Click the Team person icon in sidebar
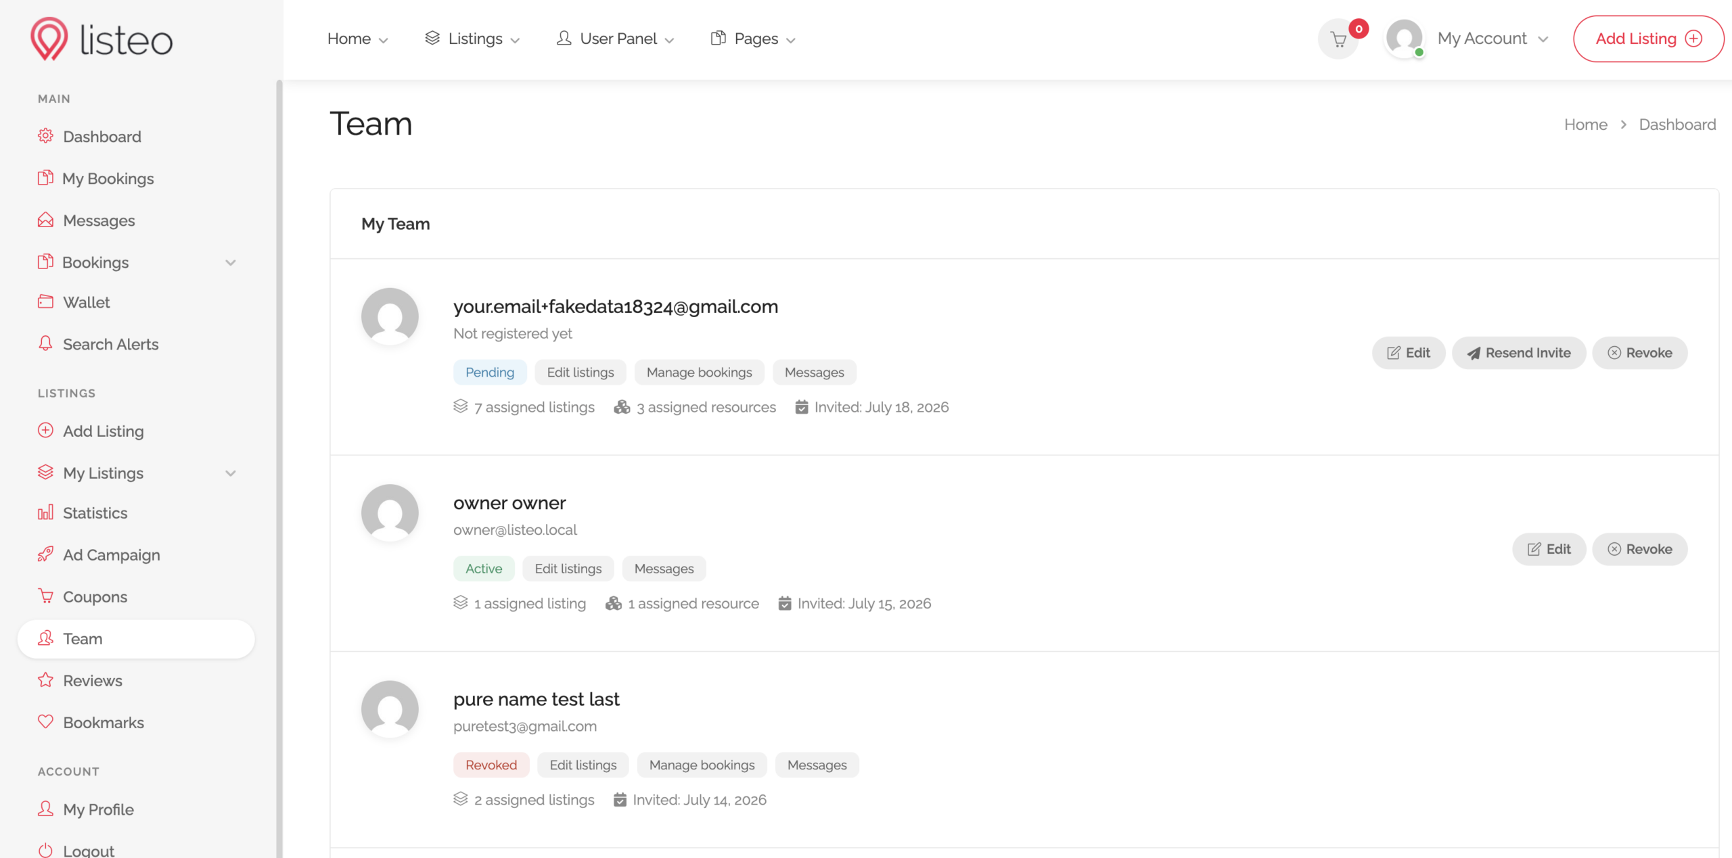1732x858 pixels. point(45,638)
